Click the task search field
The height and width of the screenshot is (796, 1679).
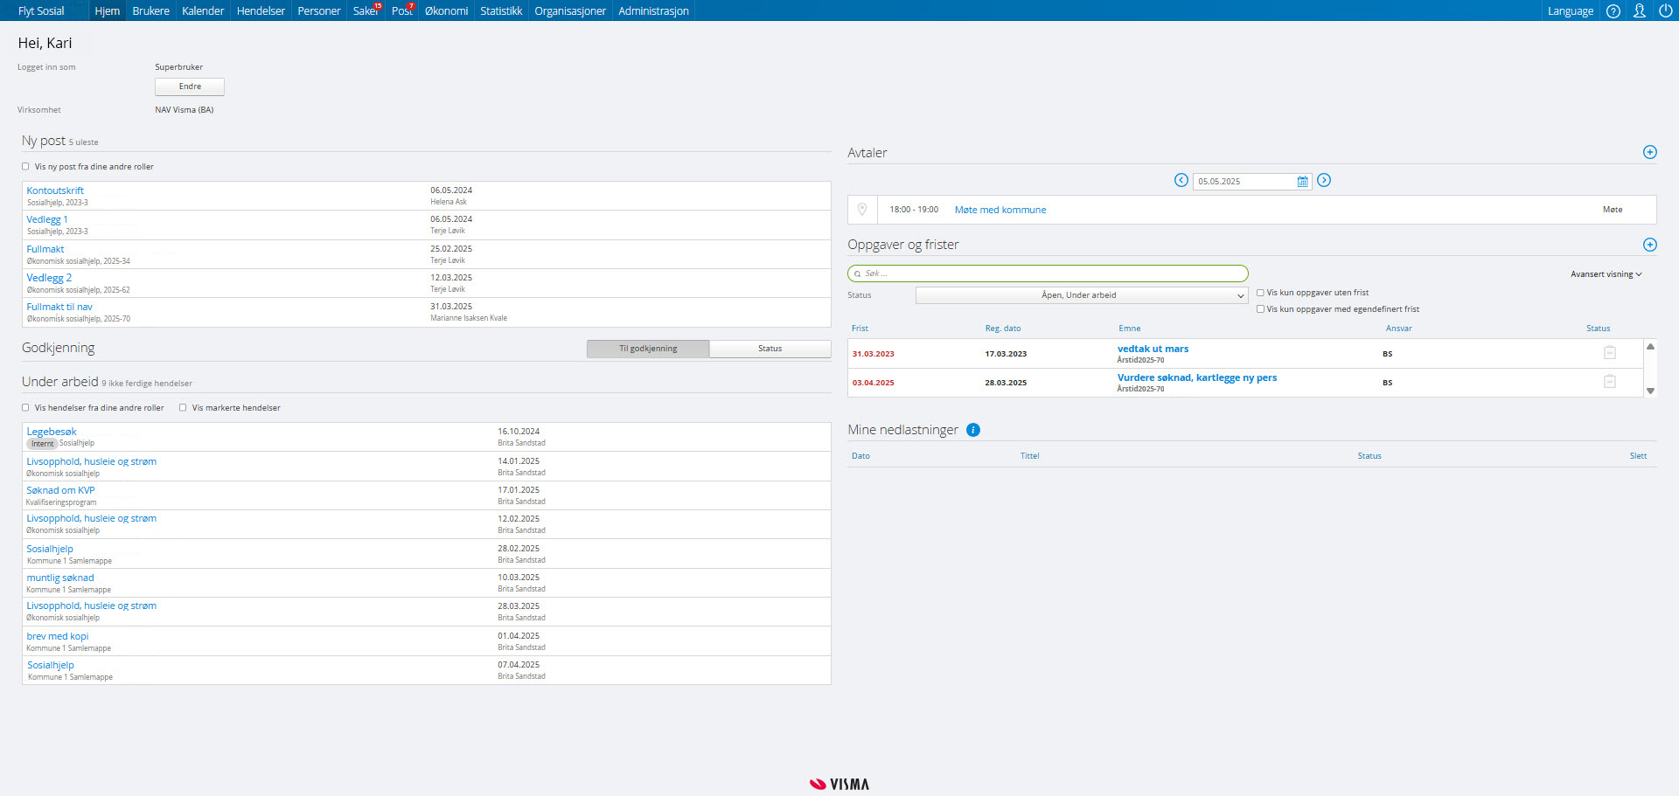click(x=1048, y=273)
